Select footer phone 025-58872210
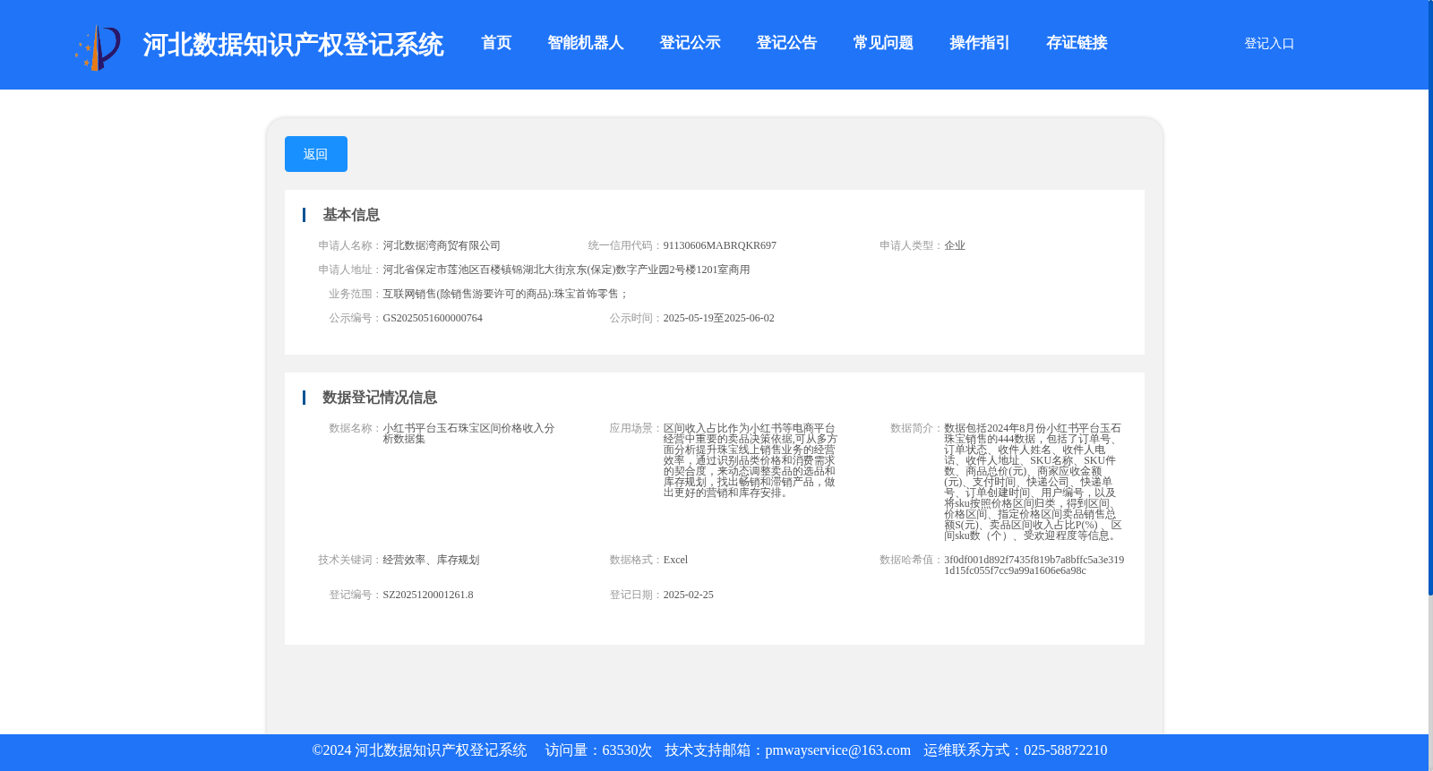This screenshot has width=1433, height=771. pyautogui.click(x=1065, y=750)
